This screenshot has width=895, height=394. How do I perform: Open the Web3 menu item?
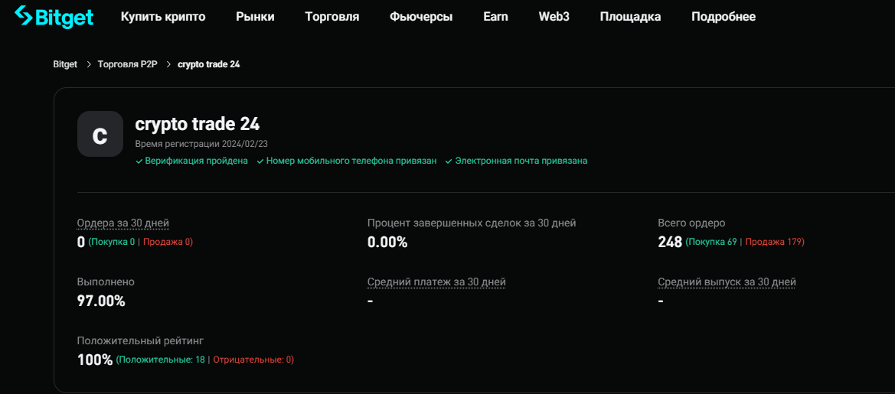click(554, 17)
